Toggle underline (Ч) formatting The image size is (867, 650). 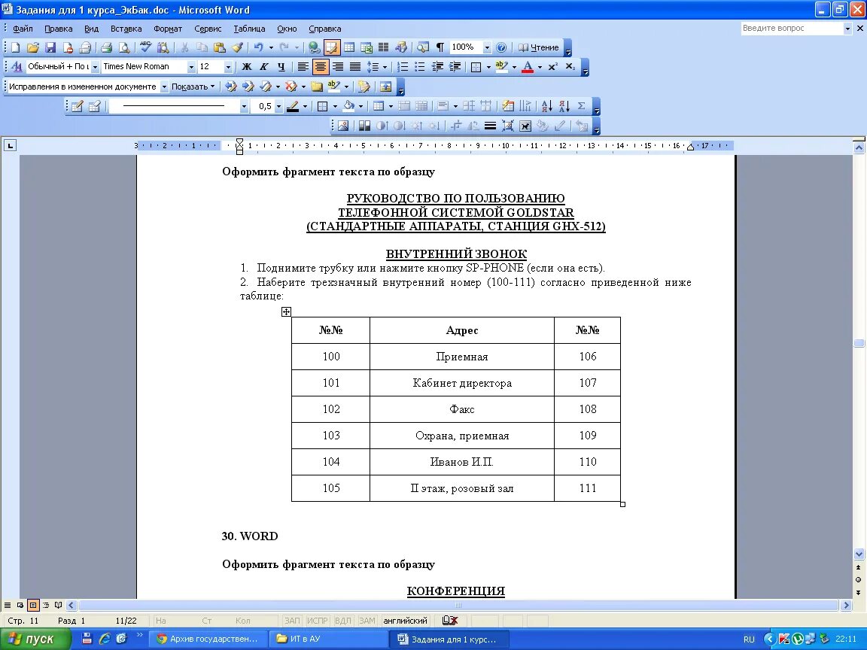(281, 67)
